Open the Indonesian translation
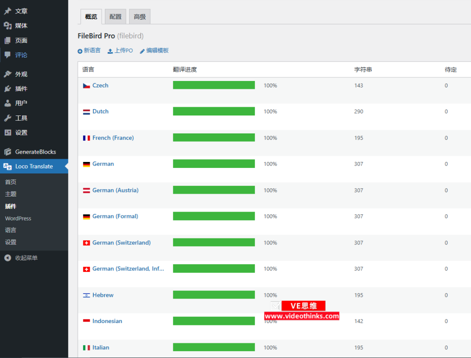Screen dimensions: 471x358 tap(107, 321)
